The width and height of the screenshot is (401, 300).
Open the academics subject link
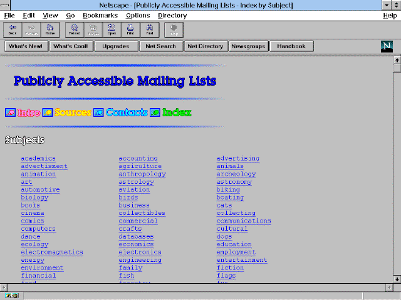coord(38,158)
